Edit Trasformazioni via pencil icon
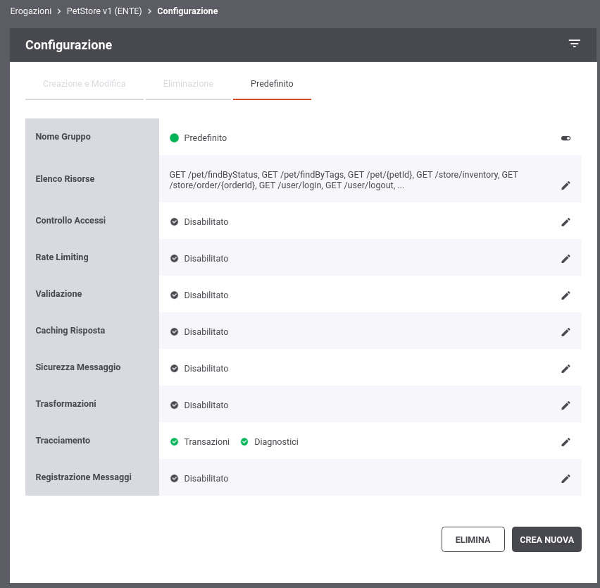The image size is (600, 588). [565, 405]
